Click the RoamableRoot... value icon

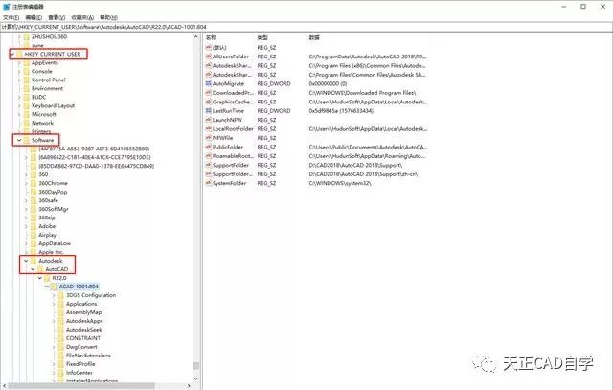pos(209,155)
